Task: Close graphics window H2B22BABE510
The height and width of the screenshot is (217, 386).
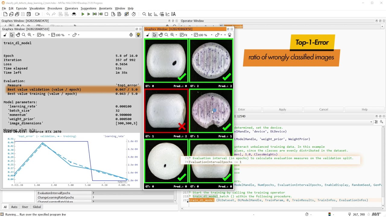Action: [x=140, y=29]
